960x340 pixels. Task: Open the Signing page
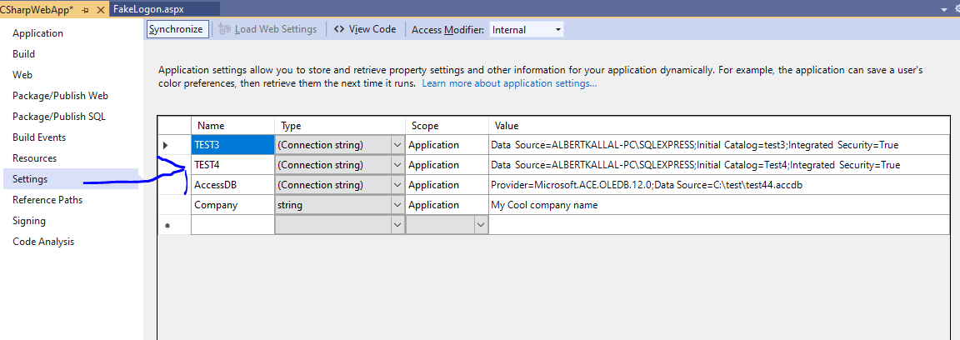(29, 221)
